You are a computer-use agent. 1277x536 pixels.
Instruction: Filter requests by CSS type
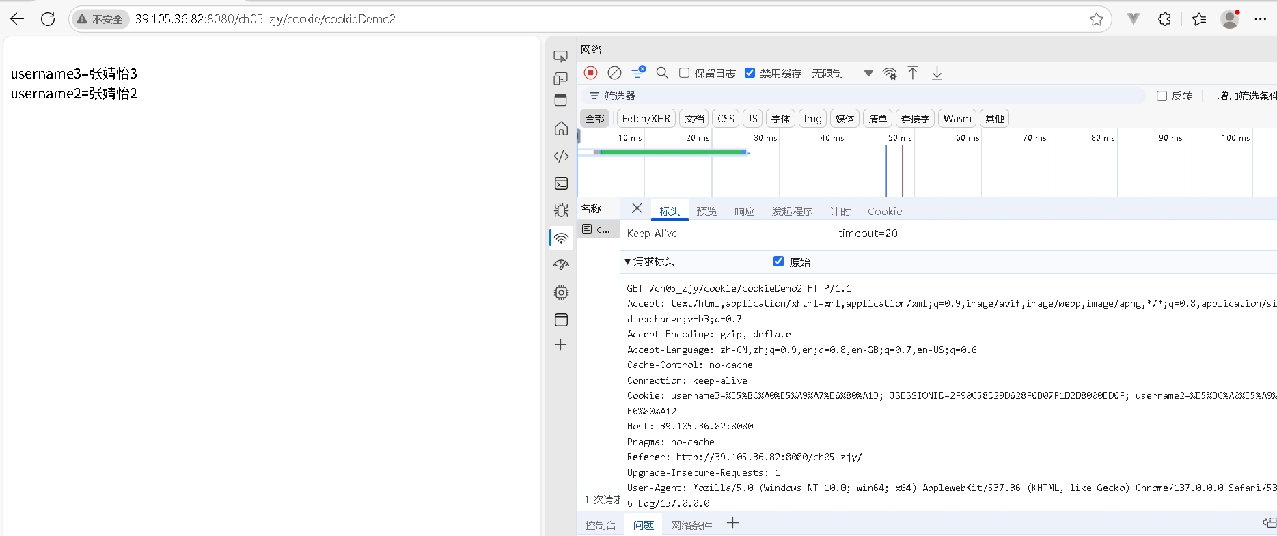click(726, 119)
